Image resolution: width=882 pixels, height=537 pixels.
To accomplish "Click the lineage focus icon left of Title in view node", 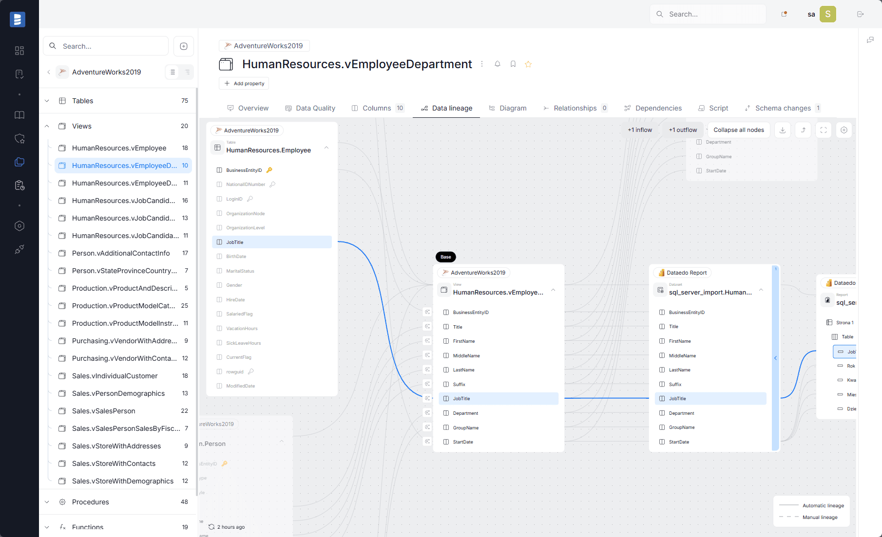I will point(427,327).
